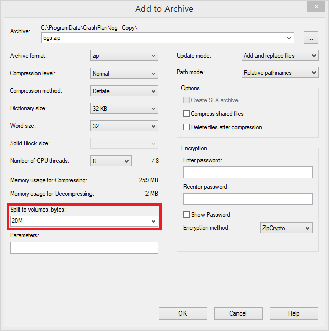This screenshot has width=329, height=331.
Task: Confirm with the OK button
Action: [x=183, y=313]
